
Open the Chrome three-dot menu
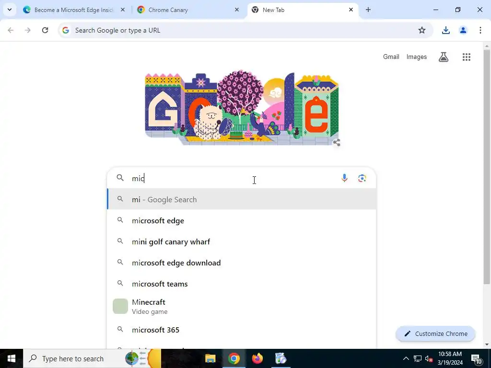(480, 30)
